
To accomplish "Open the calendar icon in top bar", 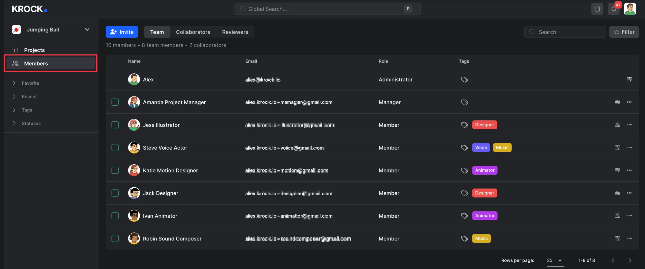I will (x=597, y=9).
